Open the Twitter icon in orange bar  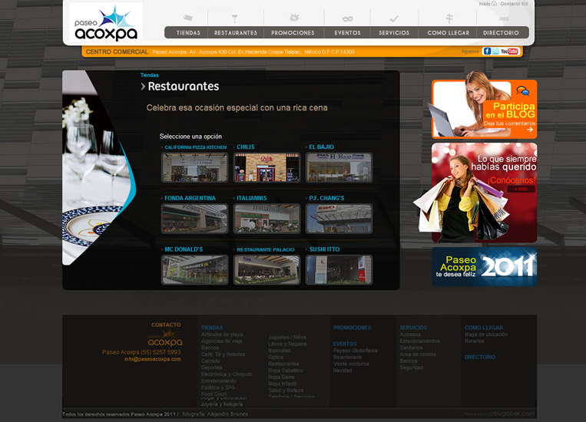pos(495,51)
